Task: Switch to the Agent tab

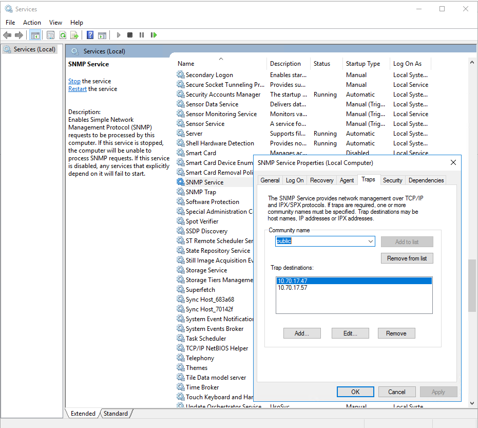Action: click(347, 180)
